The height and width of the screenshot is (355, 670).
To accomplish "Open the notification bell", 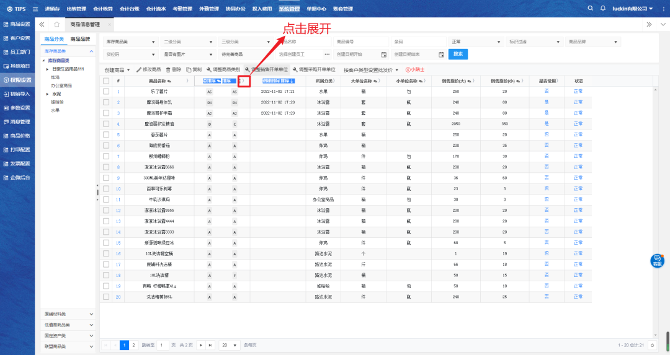I will pyautogui.click(x=603, y=9).
